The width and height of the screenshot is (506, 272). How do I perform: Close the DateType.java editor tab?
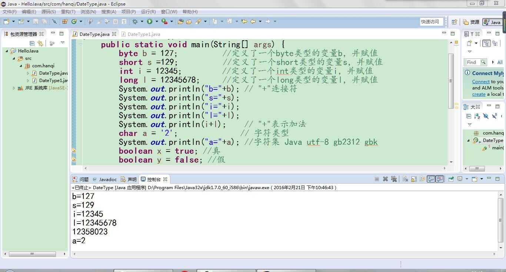[x=114, y=34]
